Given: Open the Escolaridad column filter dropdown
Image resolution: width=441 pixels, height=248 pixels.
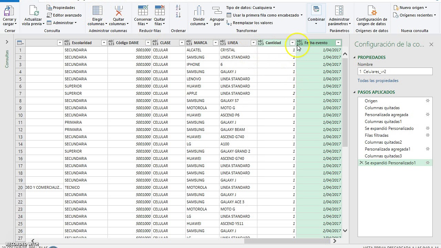Looking at the screenshot, I should [x=104, y=43].
